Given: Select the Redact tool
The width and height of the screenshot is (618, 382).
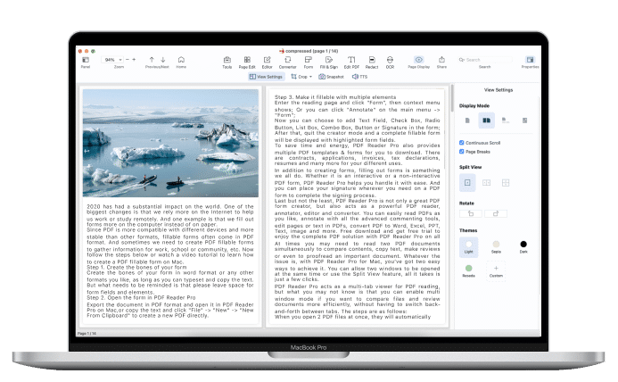Looking at the screenshot, I should [370, 61].
